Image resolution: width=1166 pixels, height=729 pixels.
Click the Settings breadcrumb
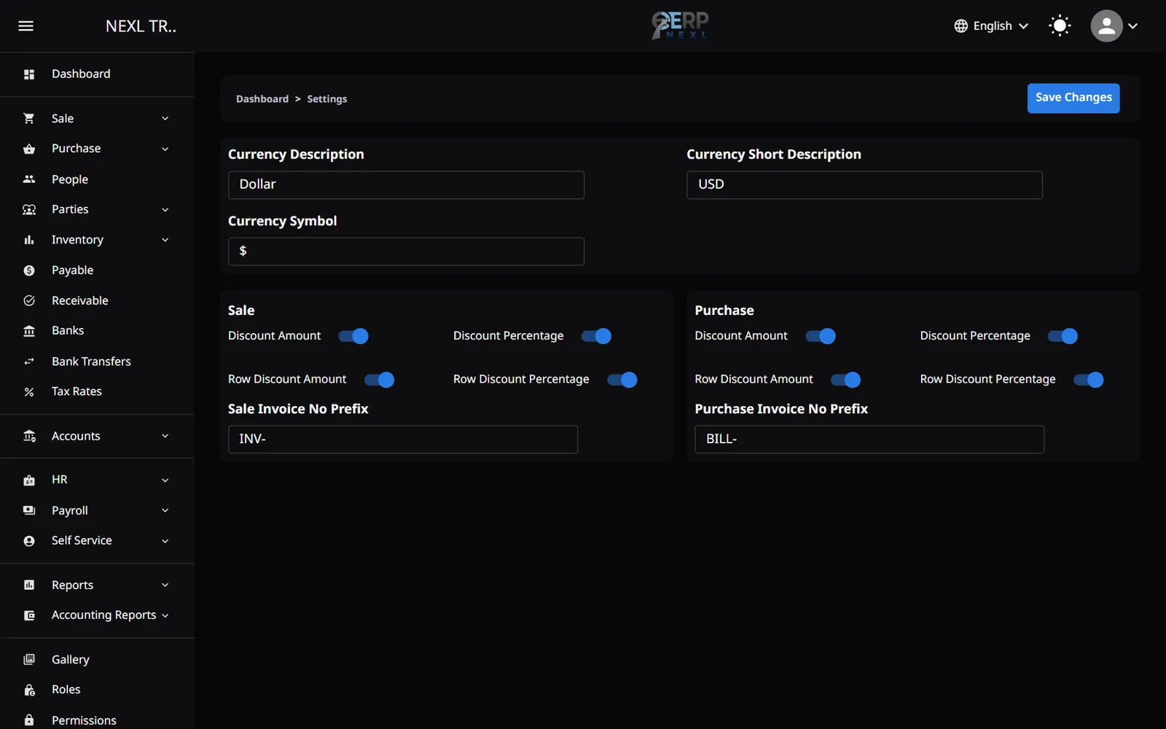point(327,99)
